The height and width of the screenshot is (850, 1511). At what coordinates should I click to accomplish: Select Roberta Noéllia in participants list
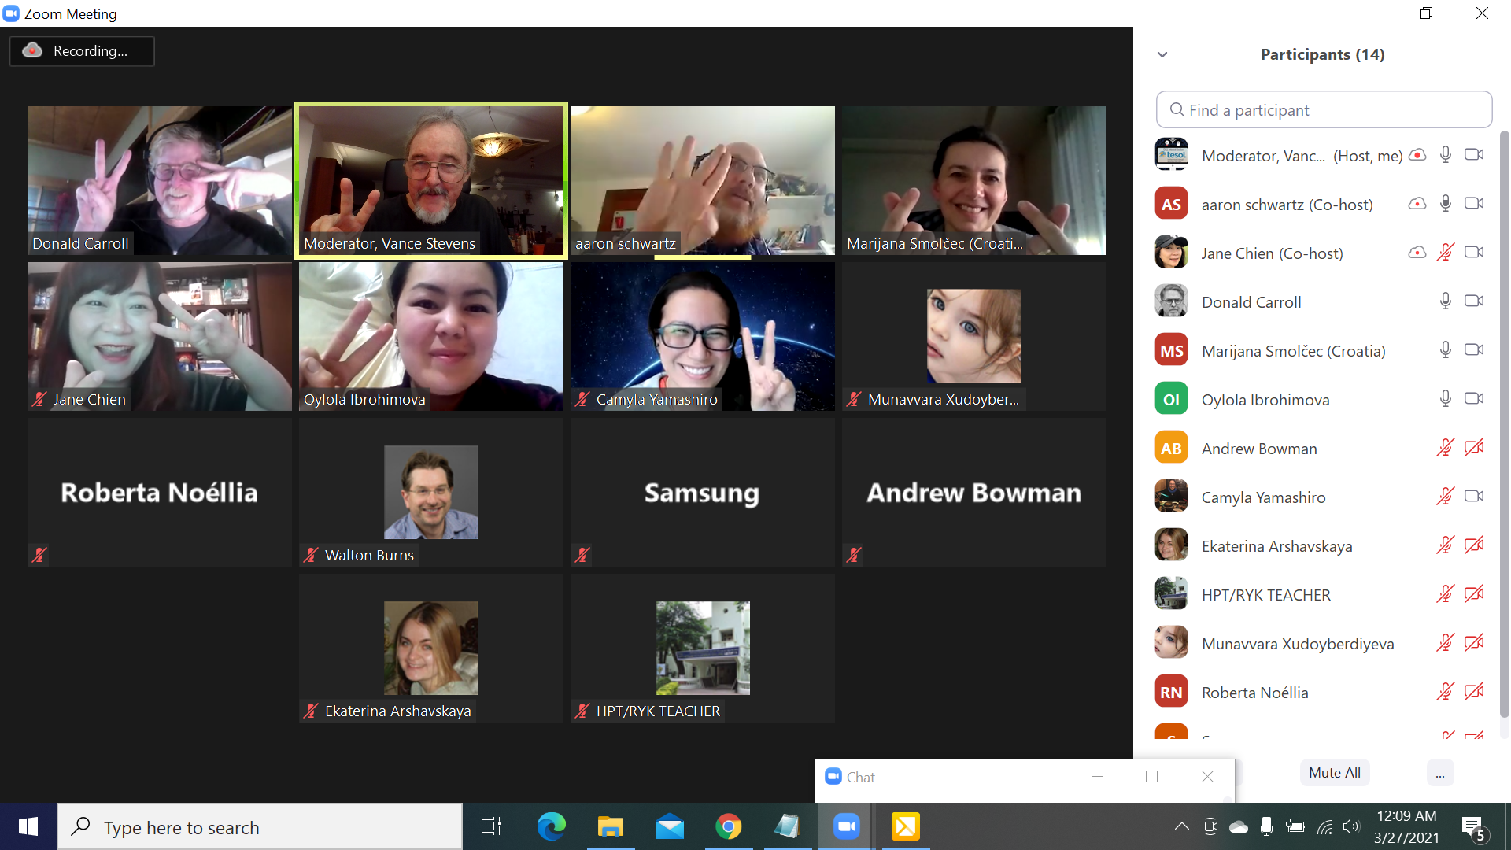tap(1254, 693)
